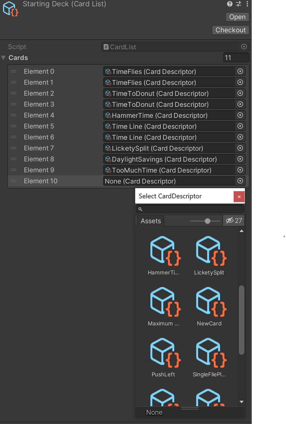Open the inspector three-dot menu

pos(247,4)
